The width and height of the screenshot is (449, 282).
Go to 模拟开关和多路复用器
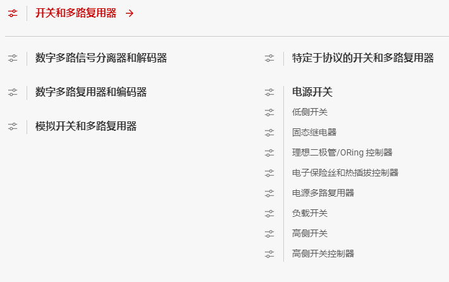86,126
